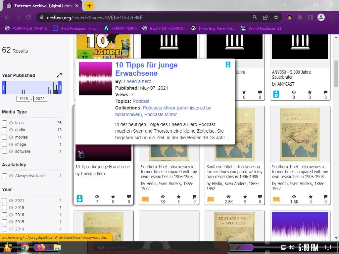Screen dimensions: 339x254
Task: Toggle the browser side panel icon
Action: [311, 17]
